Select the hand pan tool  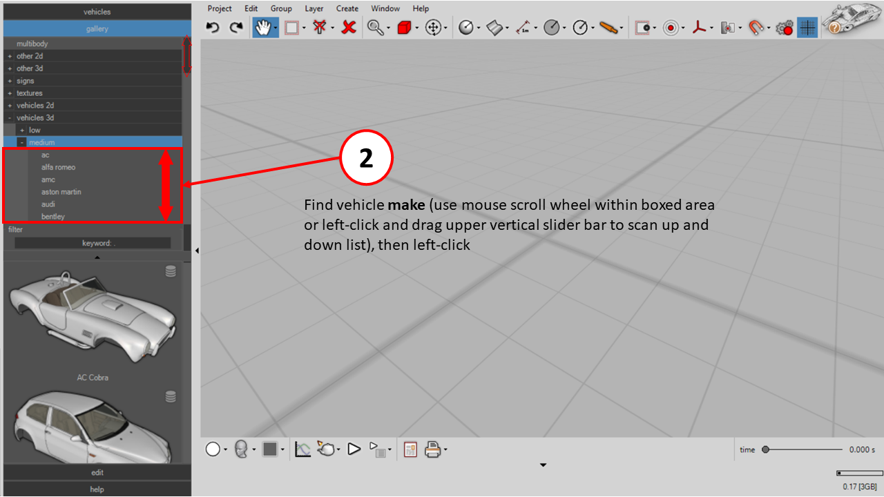tap(262, 28)
